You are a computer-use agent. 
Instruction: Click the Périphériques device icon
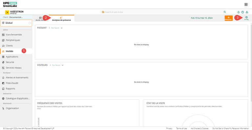pos(3,40)
